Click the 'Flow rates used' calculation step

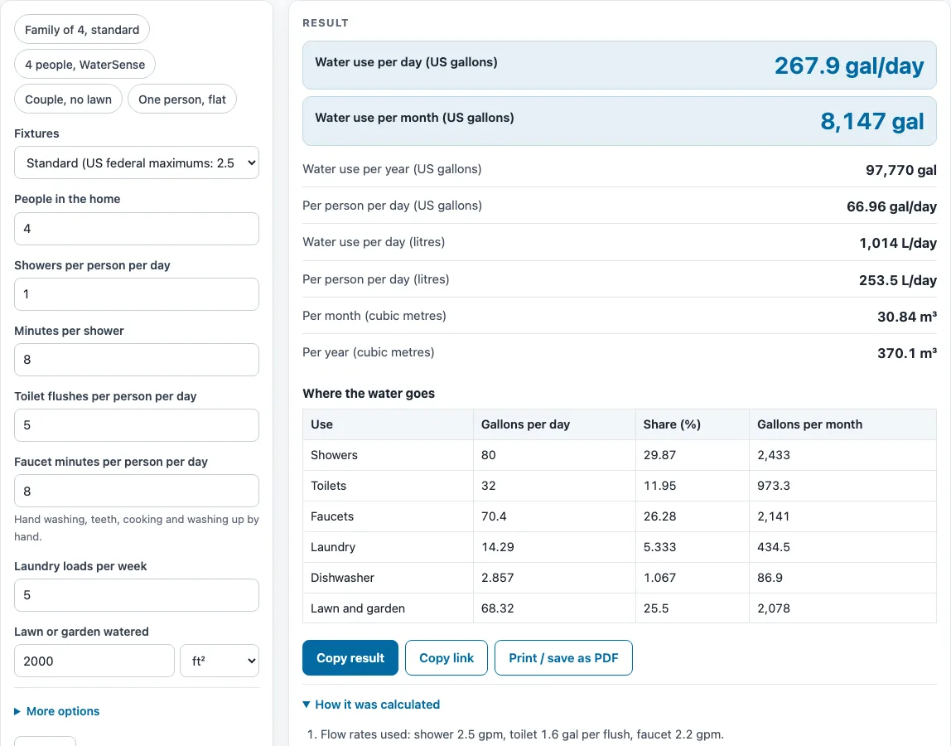pyautogui.click(x=522, y=734)
